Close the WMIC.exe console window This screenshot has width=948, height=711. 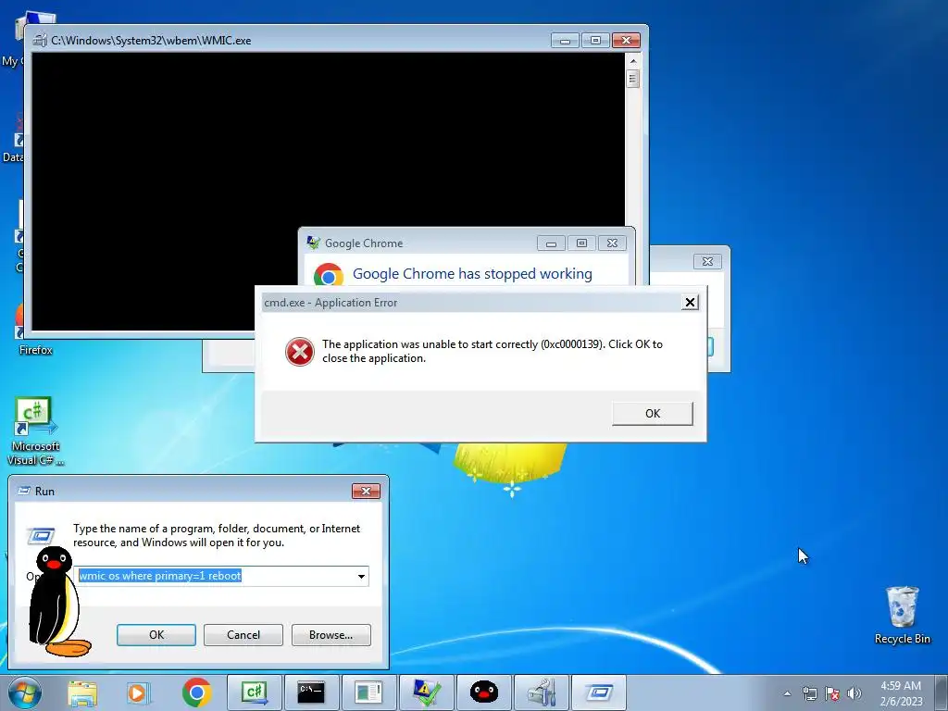click(626, 41)
